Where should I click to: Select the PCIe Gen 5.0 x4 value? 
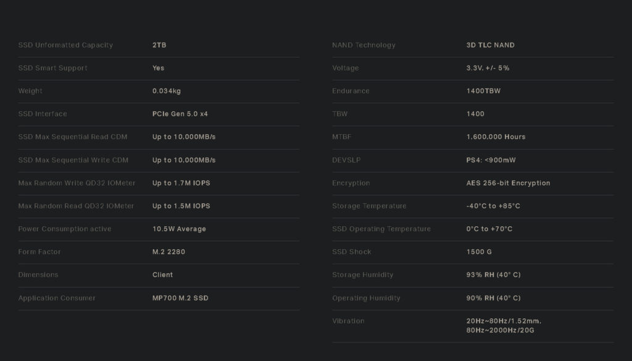point(180,114)
